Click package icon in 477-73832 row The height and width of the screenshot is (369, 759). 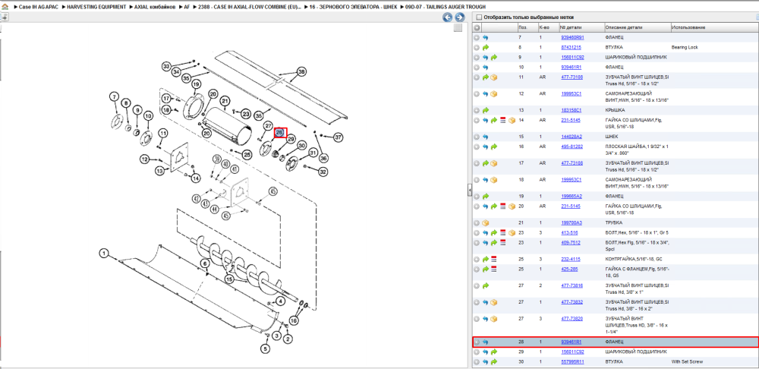tap(494, 302)
